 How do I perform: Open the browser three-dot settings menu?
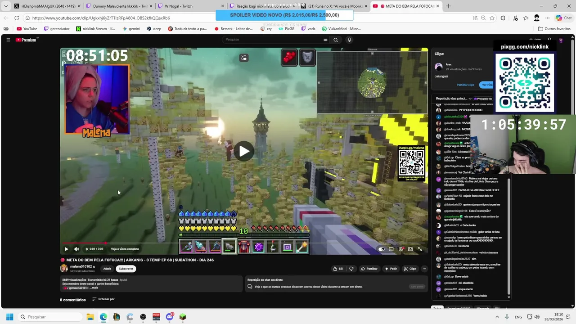click(x=547, y=18)
